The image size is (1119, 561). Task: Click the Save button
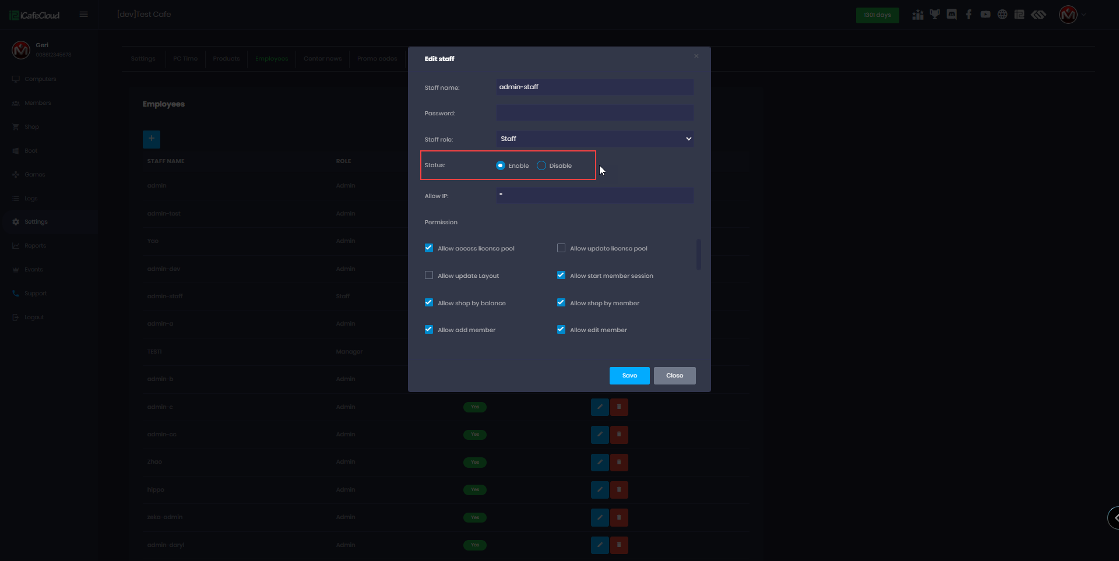tap(629, 376)
